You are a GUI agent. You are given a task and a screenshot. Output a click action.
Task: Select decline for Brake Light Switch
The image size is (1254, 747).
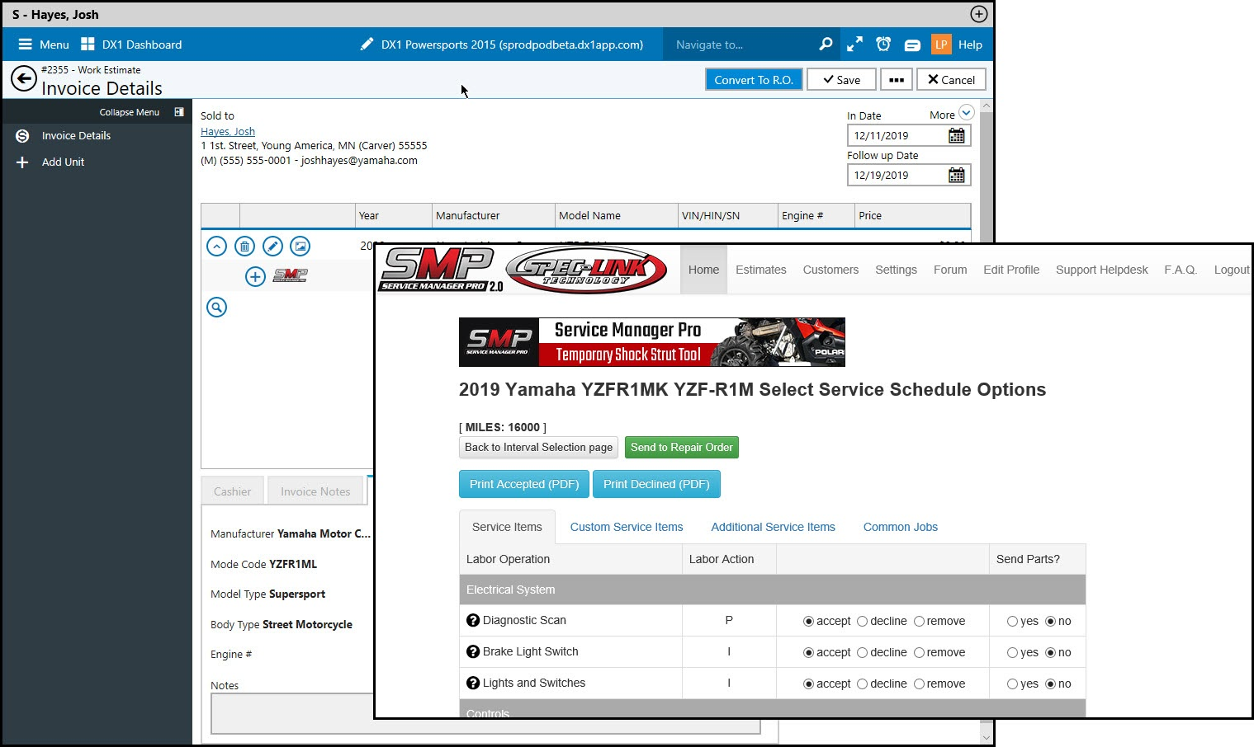tap(862, 653)
